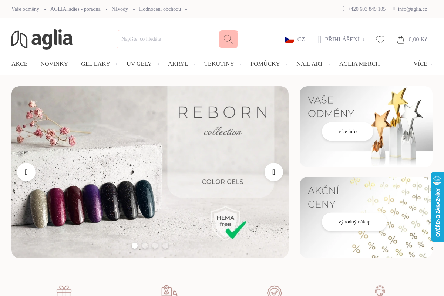Click the výhodný nákup button
Viewport: 444px width, 296px height.
click(354, 222)
